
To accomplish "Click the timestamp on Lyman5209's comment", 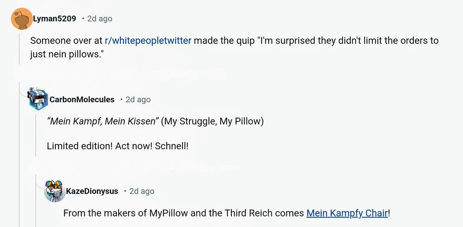I will pyautogui.click(x=100, y=19).
